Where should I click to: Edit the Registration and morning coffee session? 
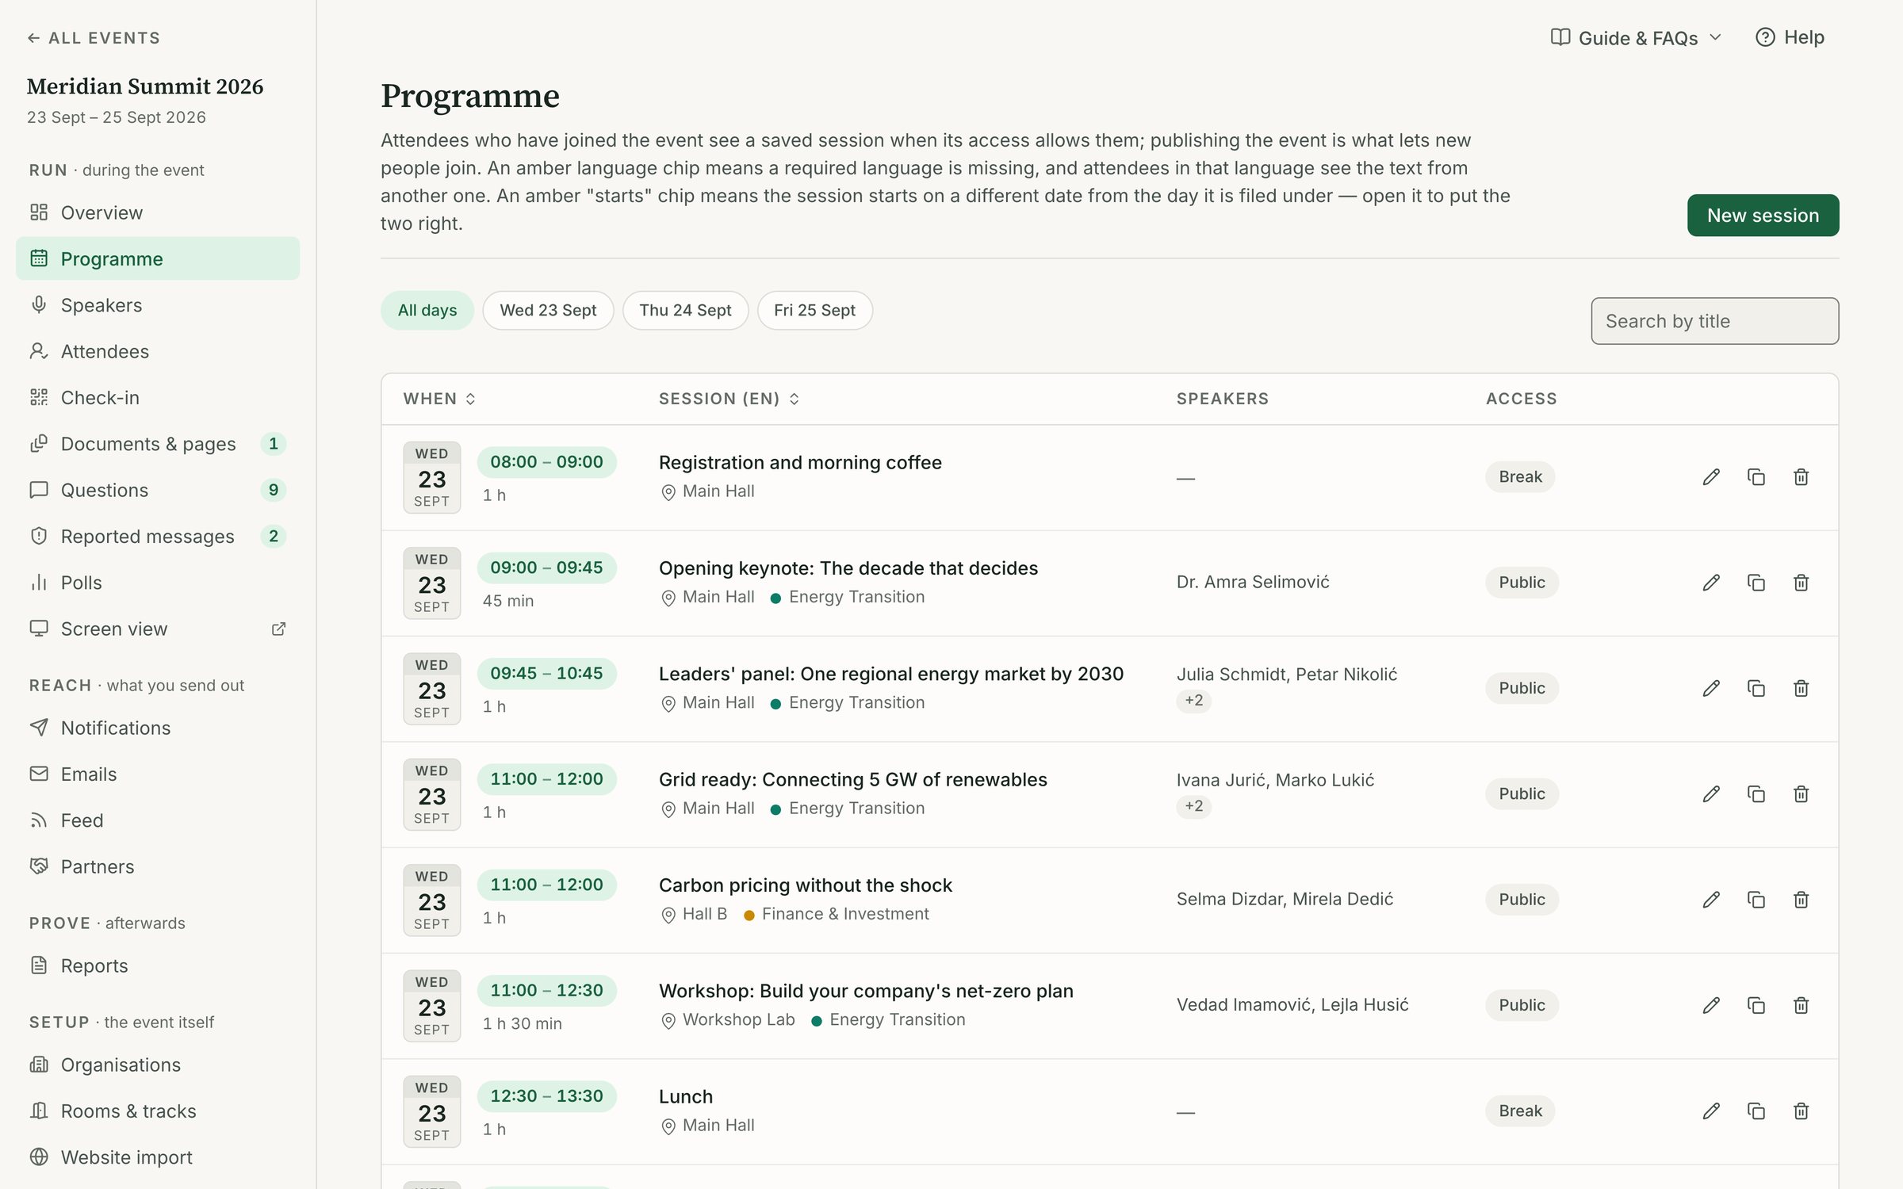pyautogui.click(x=1711, y=477)
